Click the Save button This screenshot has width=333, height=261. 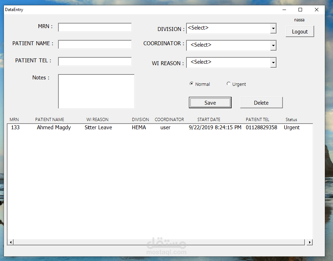click(210, 103)
